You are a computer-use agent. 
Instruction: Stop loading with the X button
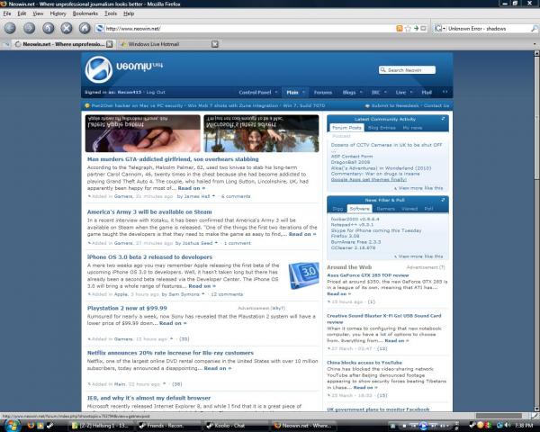(66, 28)
